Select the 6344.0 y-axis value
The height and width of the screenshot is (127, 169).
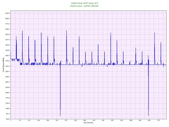pos(8,13)
